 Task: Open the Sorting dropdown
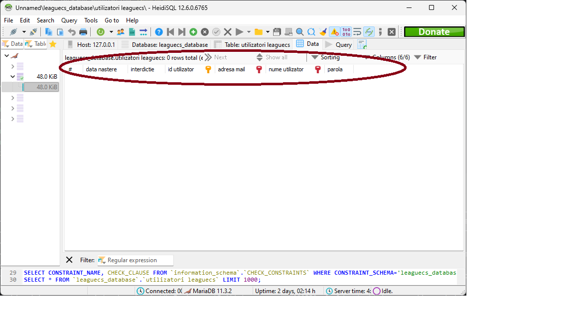click(x=325, y=57)
